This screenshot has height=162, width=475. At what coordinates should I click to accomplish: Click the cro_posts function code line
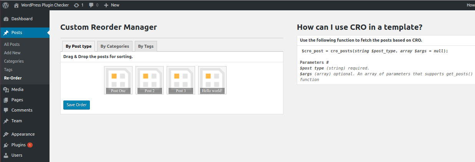click(x=375, y=51)
